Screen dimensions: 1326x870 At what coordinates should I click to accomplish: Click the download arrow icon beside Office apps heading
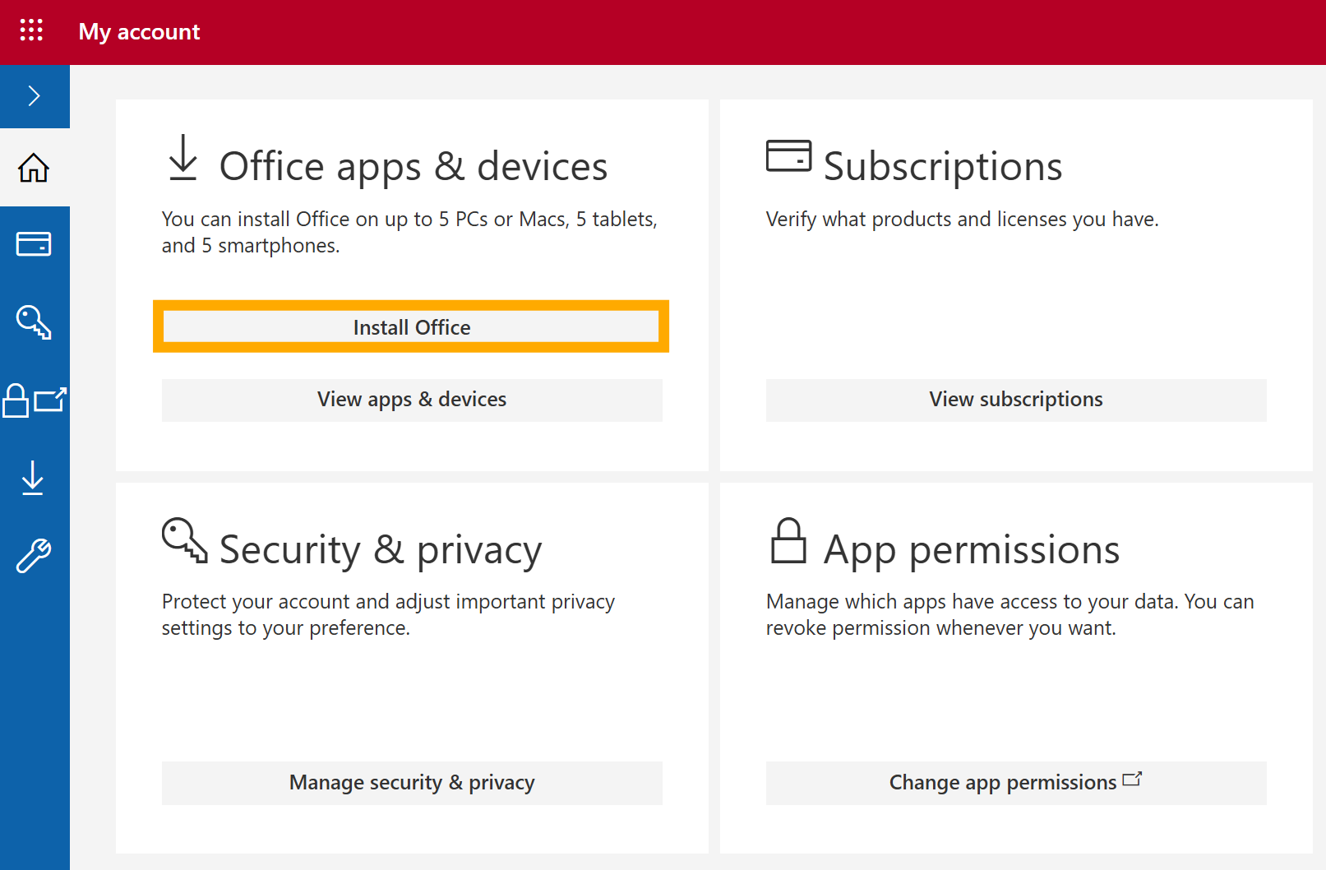tap(183, 157)
